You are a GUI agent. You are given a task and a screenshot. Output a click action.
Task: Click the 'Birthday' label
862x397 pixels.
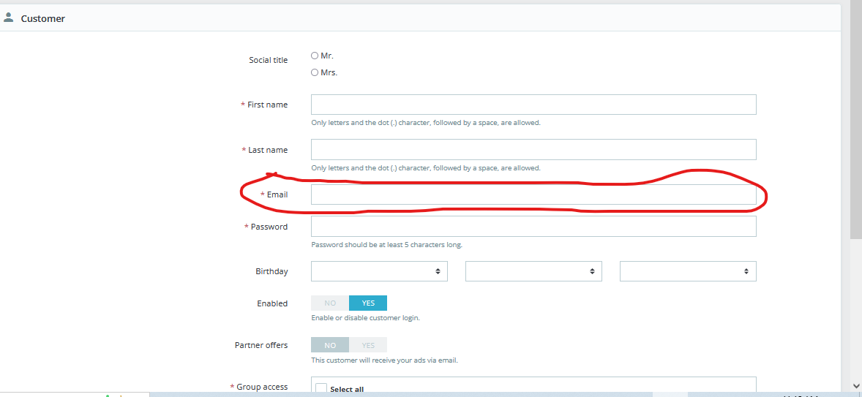click(x=271, y=271)
